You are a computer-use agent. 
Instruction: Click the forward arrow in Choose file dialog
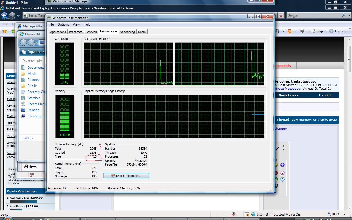[31, 42]
